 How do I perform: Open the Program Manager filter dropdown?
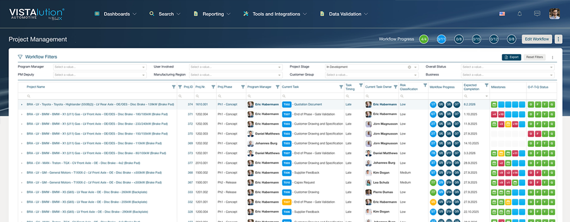pyautogui.click(x=100, y=67)
